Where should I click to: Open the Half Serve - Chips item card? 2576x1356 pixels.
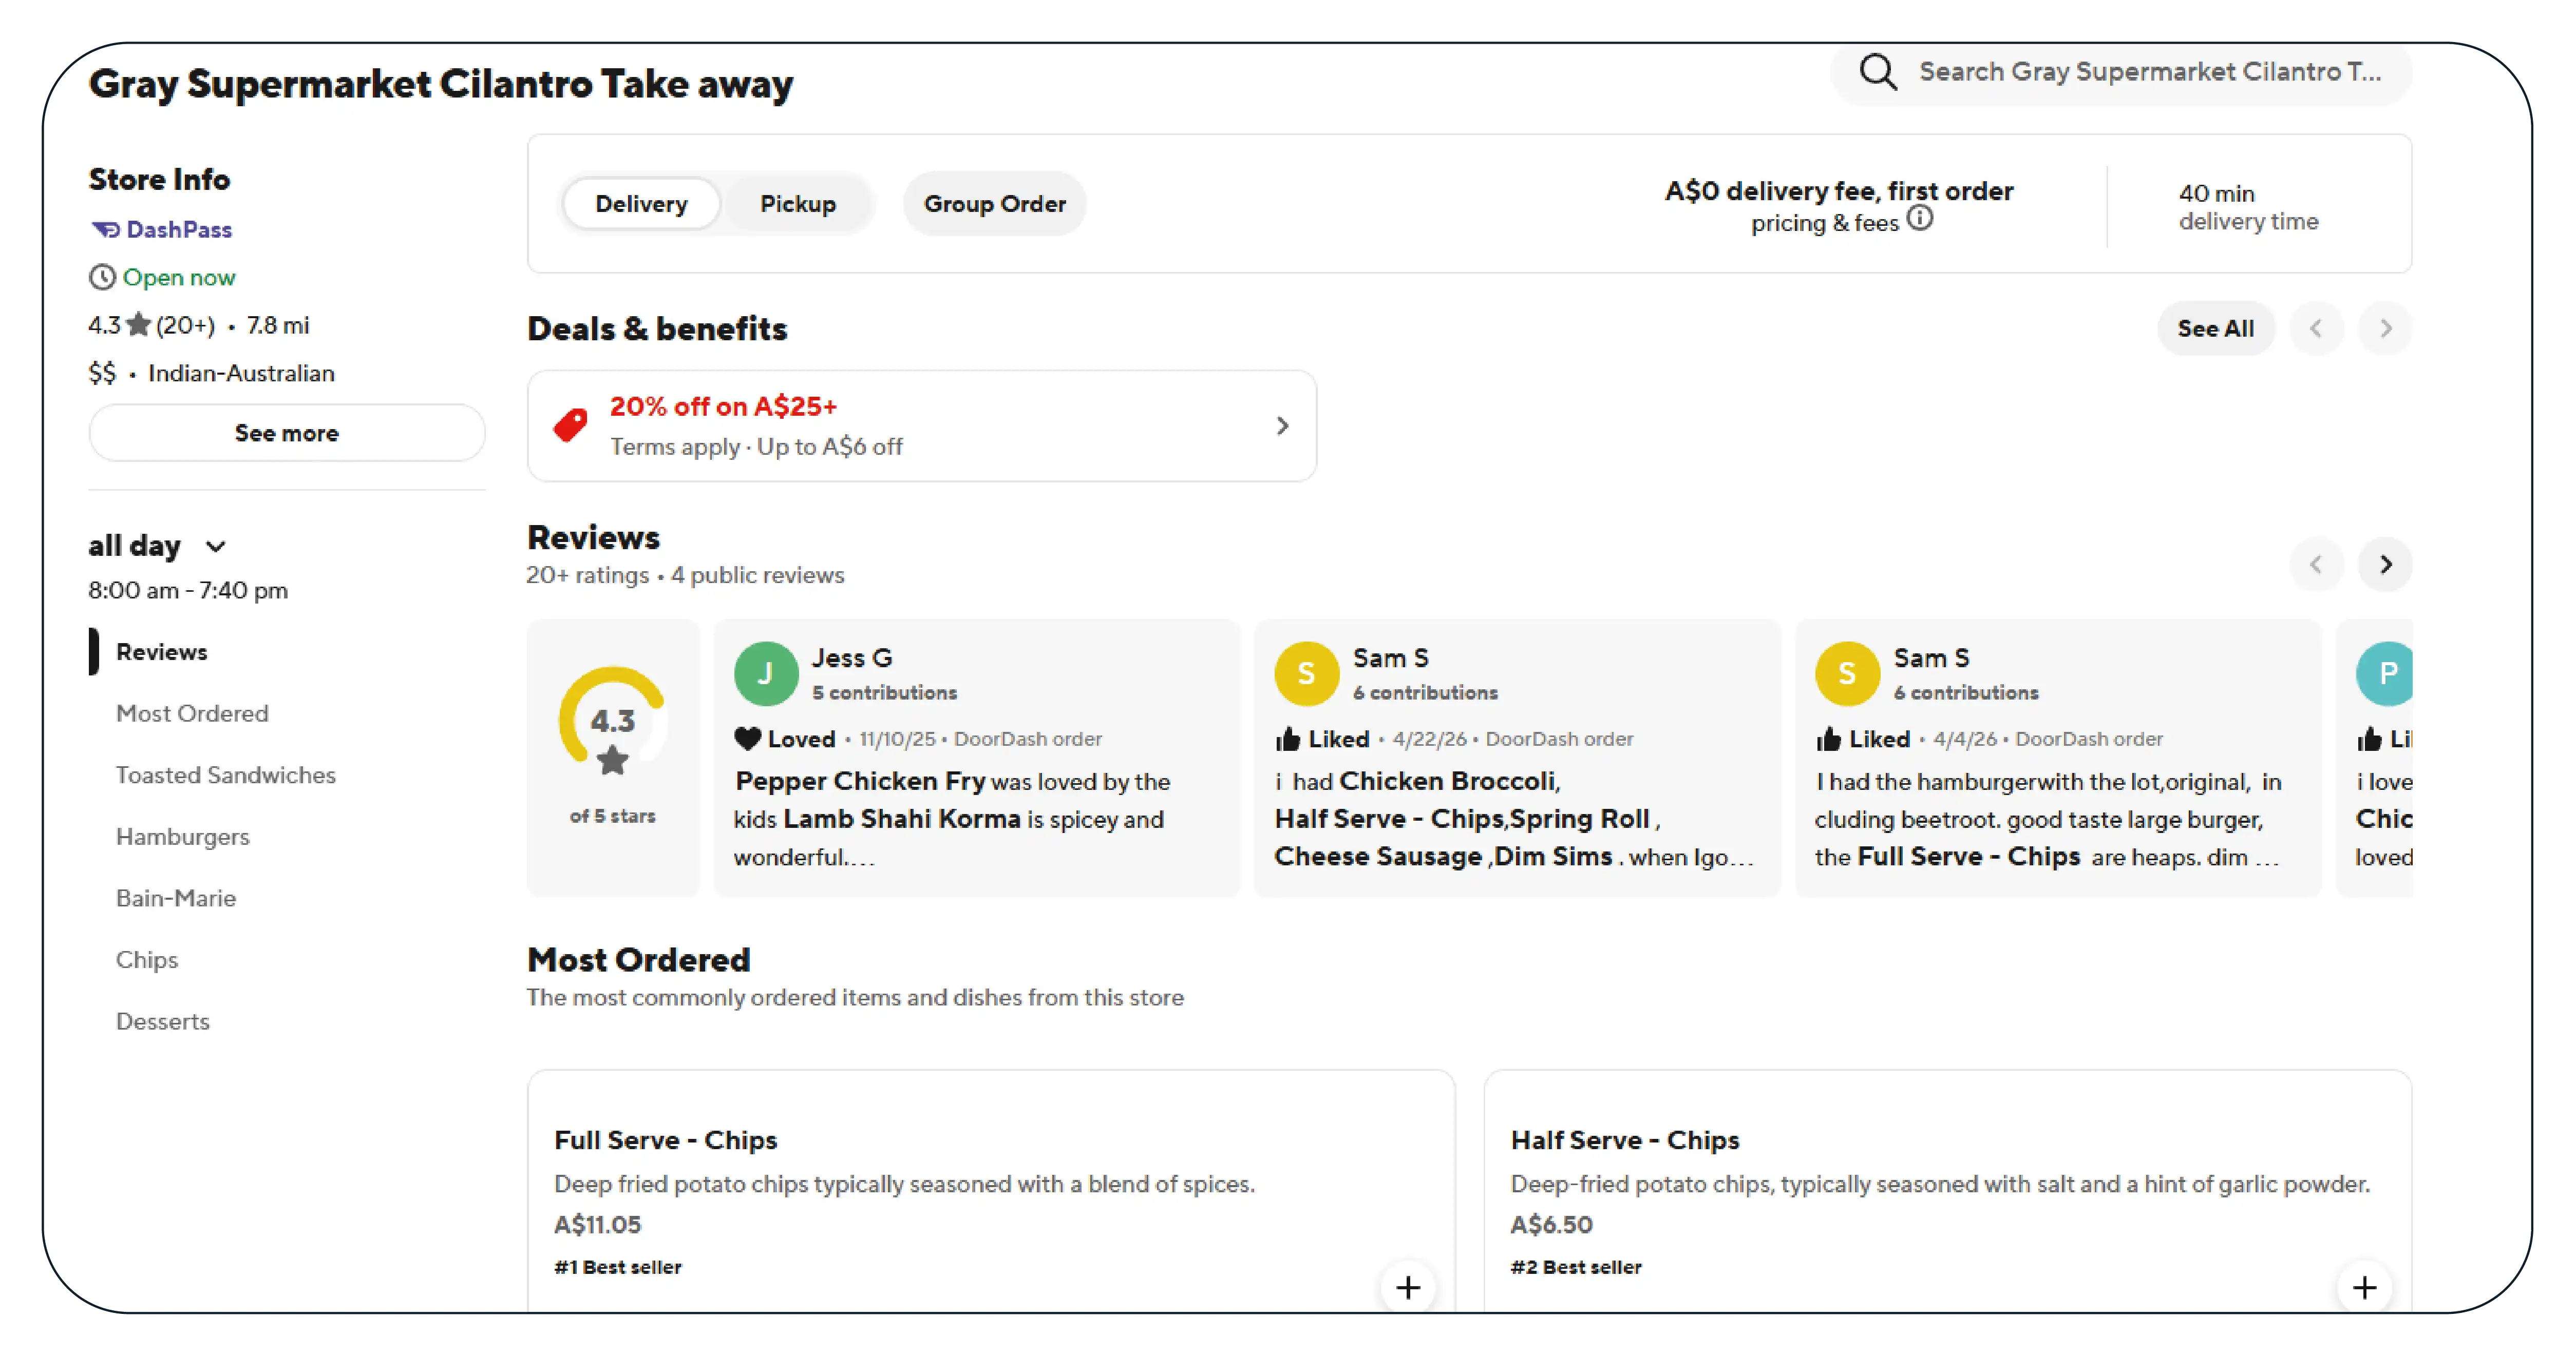click(1947, 1191)
